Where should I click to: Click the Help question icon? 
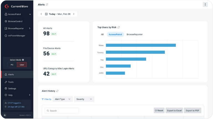pyautogui.click(x=6, y=95)
